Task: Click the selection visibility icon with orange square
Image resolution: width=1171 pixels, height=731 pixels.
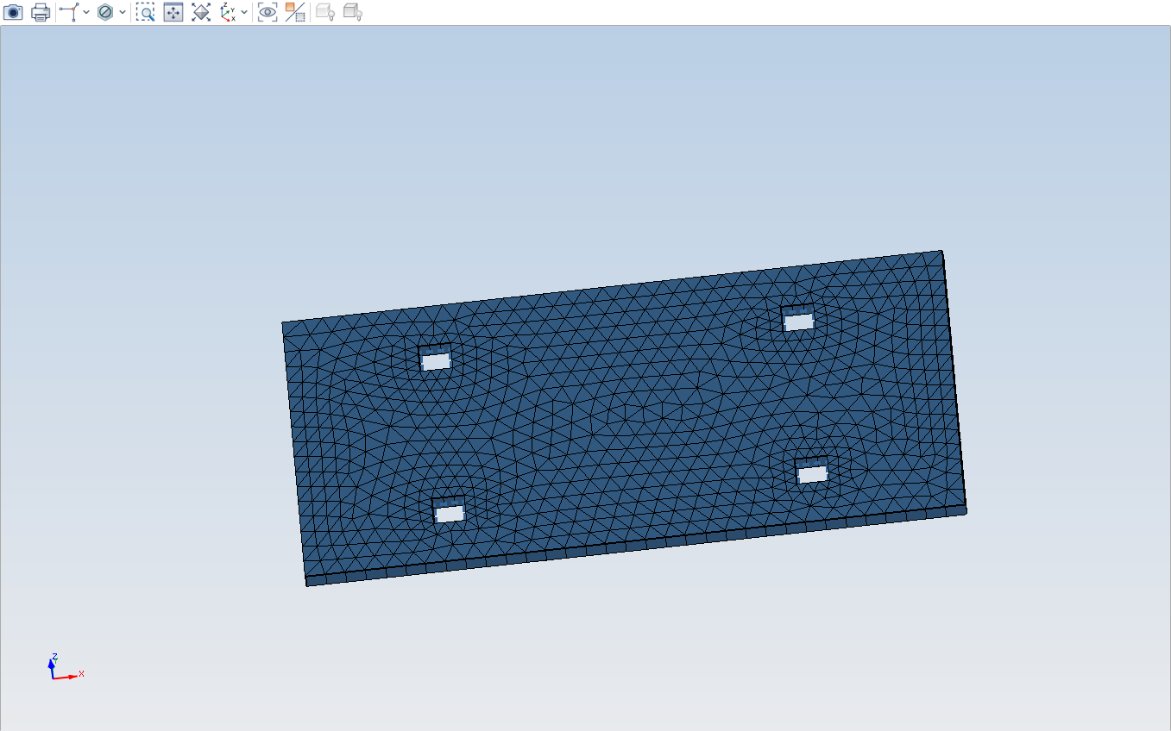Action: pos(295,12)
